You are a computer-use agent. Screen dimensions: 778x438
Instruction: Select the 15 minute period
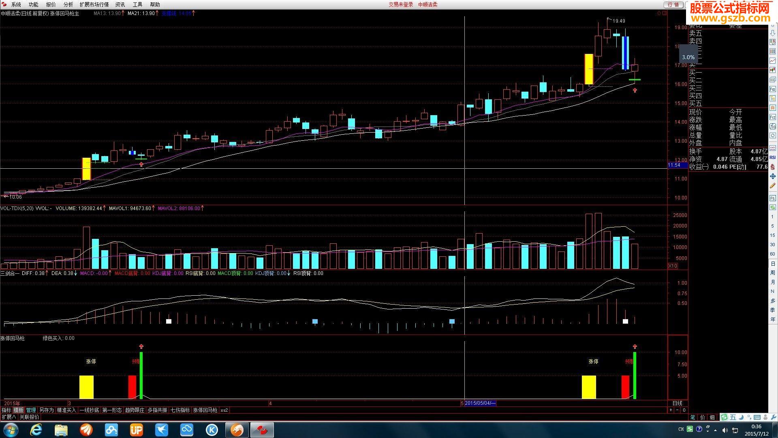click(773, 236)
